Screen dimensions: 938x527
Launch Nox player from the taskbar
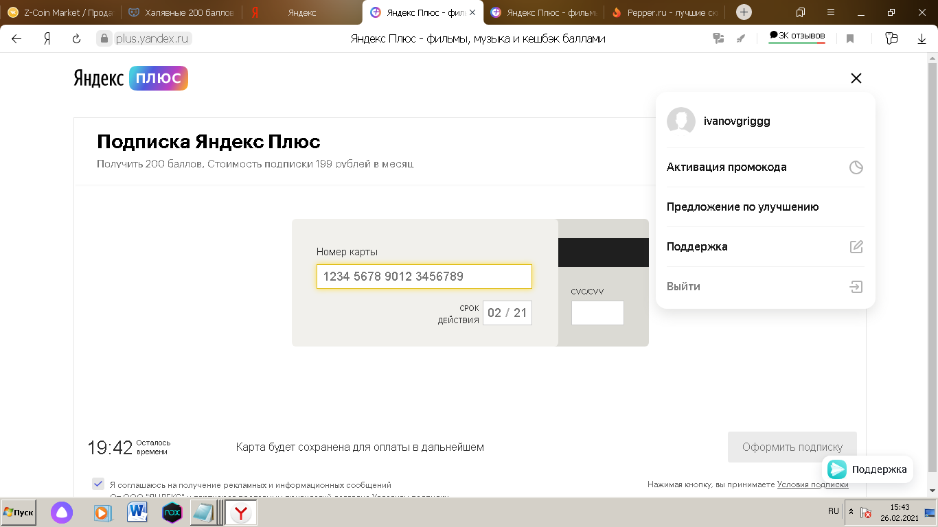click(x=172, y=513)
